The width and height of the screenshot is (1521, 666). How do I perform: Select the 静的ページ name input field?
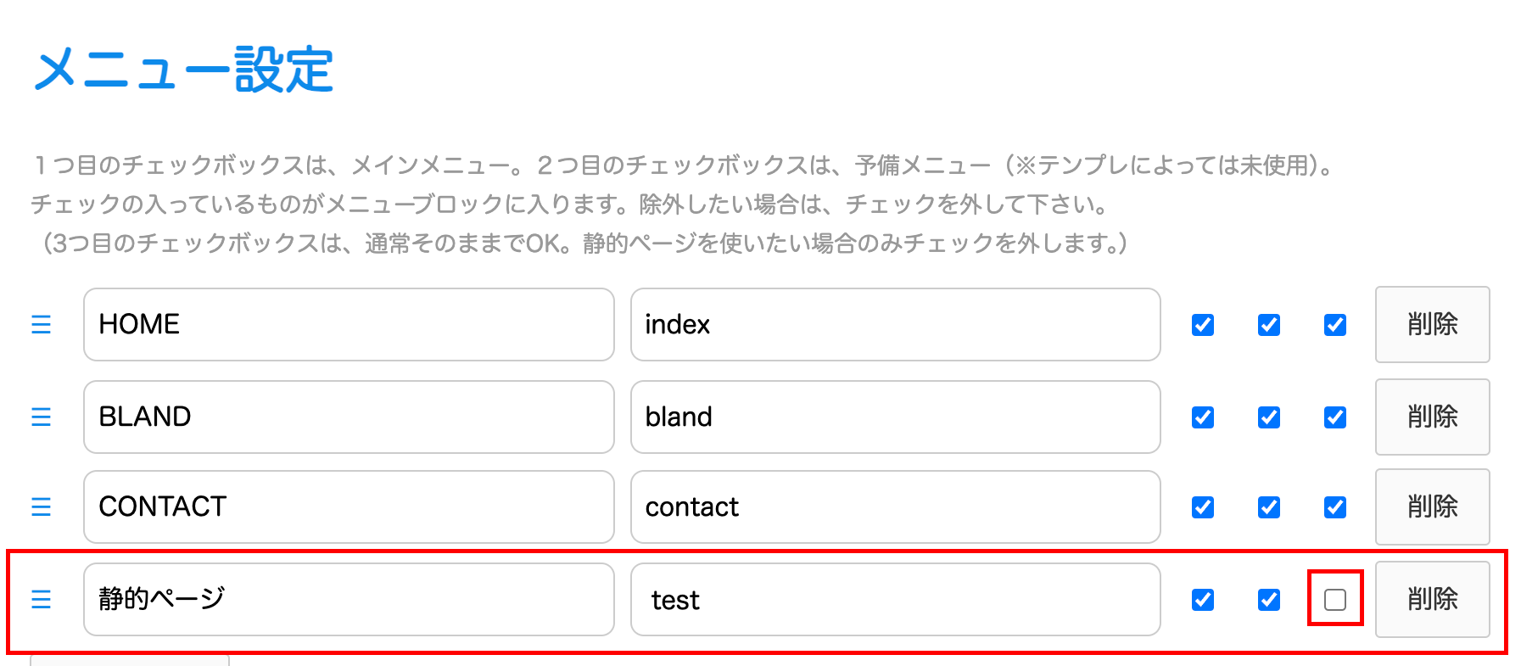(x=349, y=600)
